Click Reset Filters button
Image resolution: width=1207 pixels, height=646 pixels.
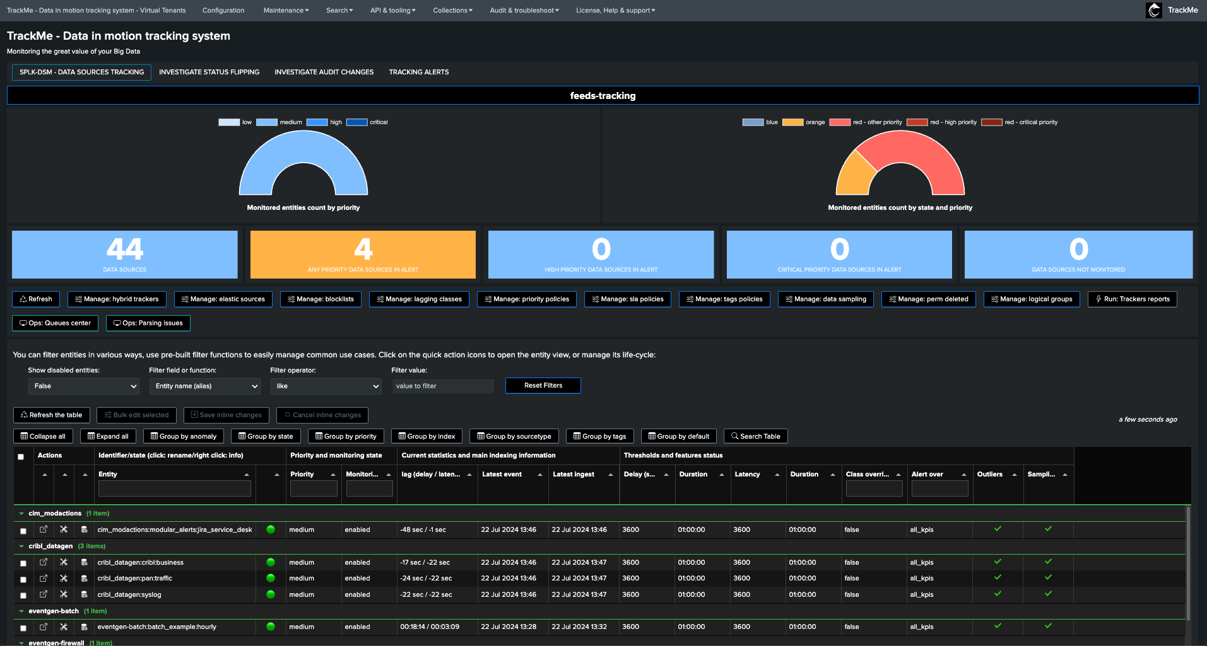543,385
